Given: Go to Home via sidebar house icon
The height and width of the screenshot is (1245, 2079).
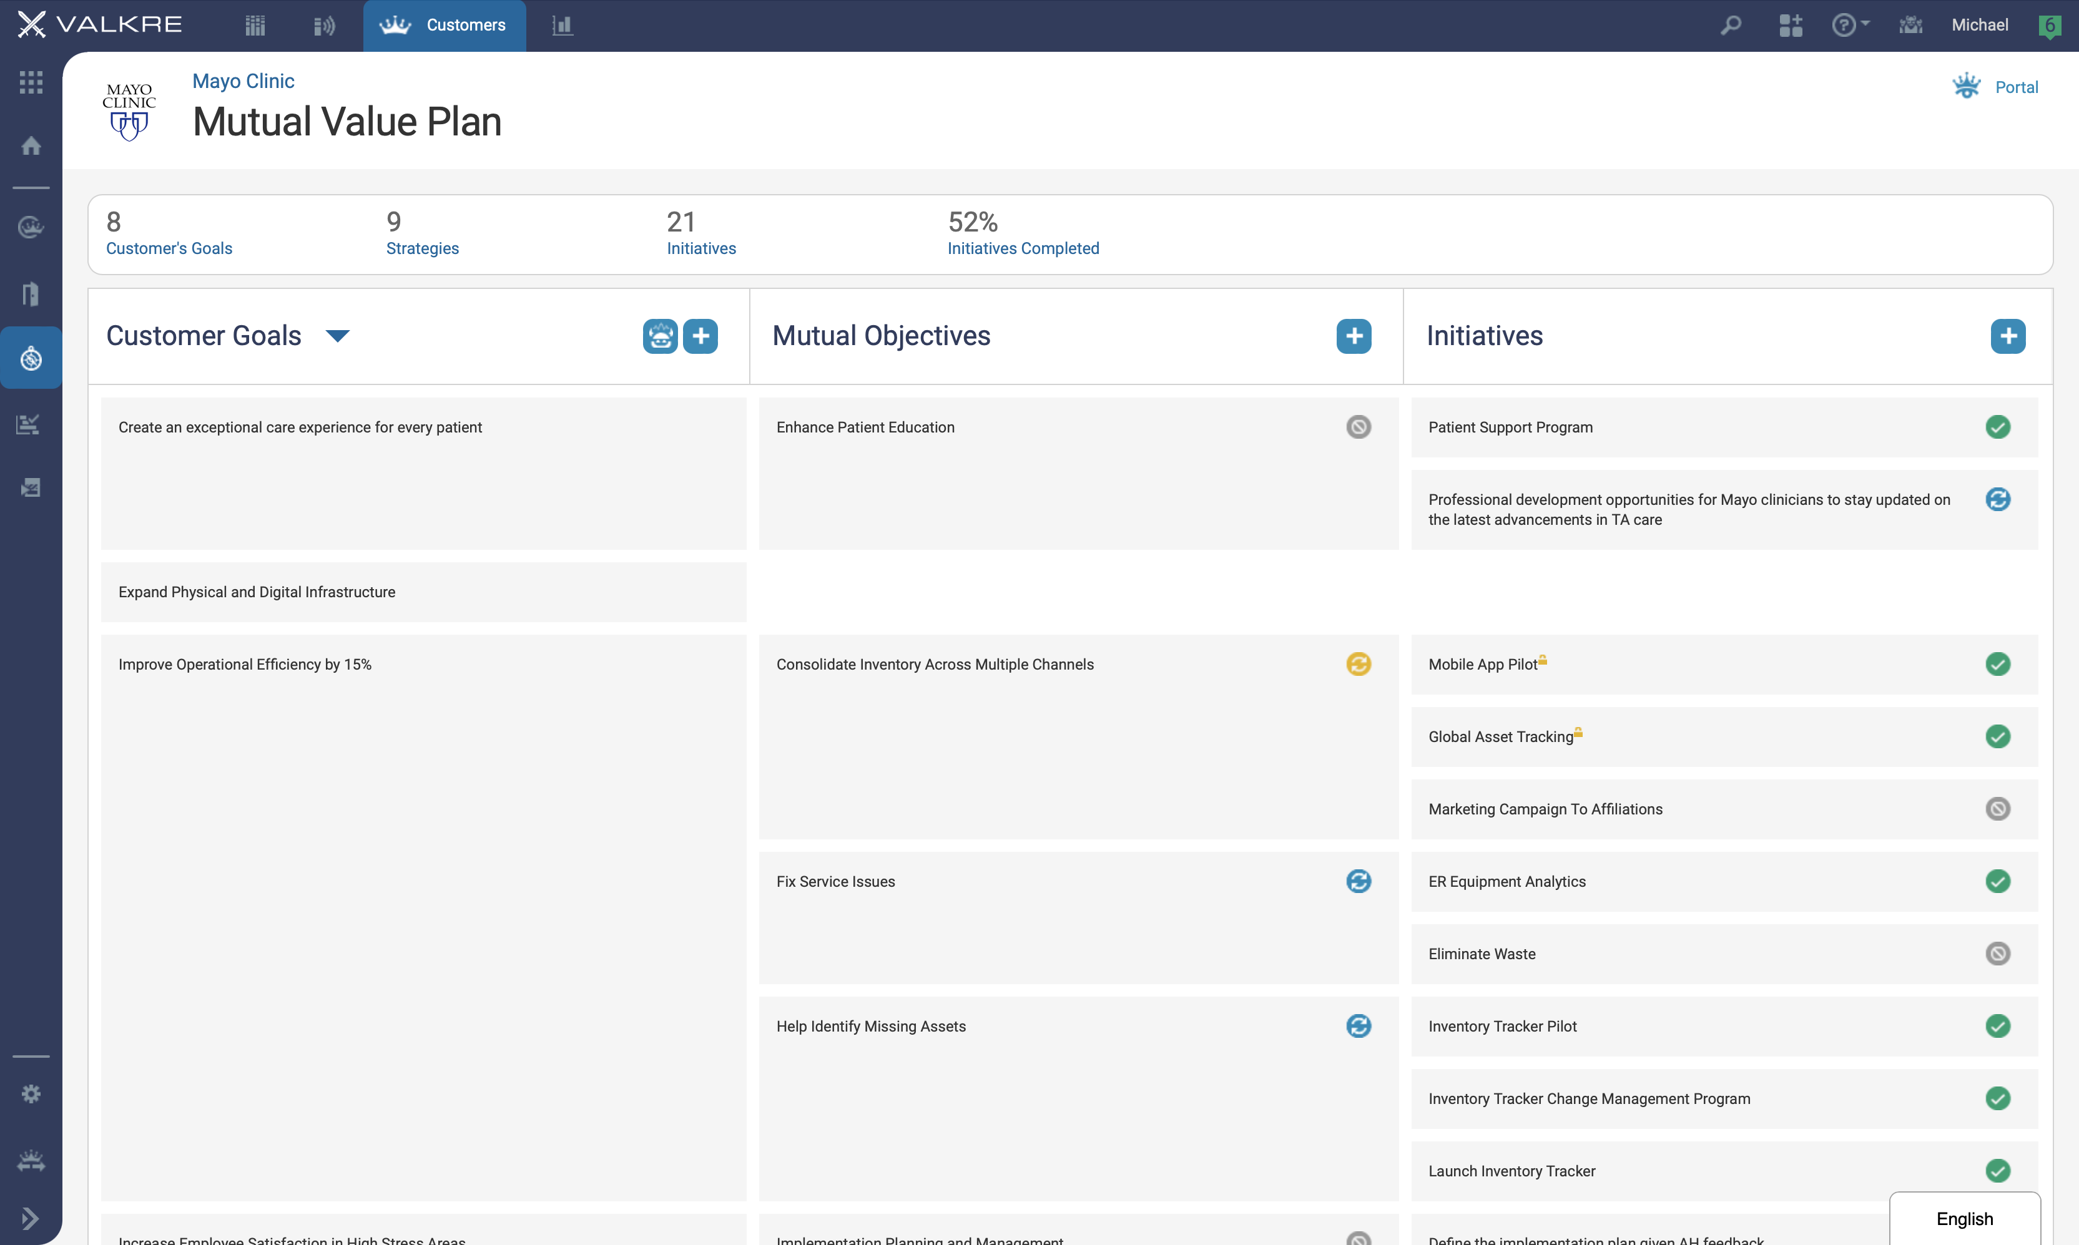Looking at the screenshot, I should (31, 146).
